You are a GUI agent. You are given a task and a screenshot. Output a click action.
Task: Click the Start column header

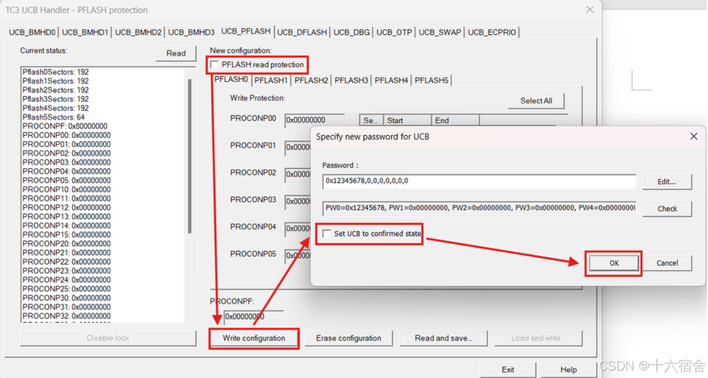tap(407, 120)
